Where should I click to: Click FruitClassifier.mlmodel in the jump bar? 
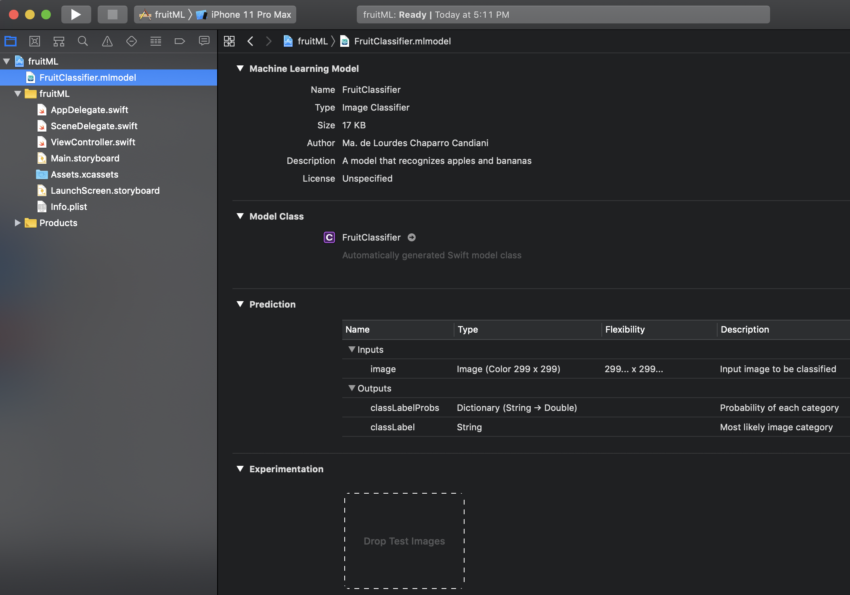coord(396,41)
